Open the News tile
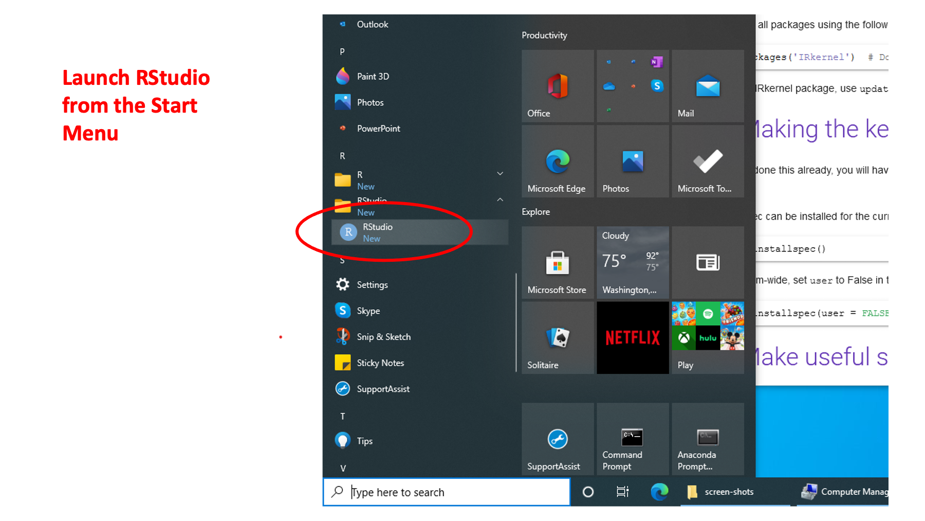The width and height of the screenshot is (925, 521). [708, 262]
